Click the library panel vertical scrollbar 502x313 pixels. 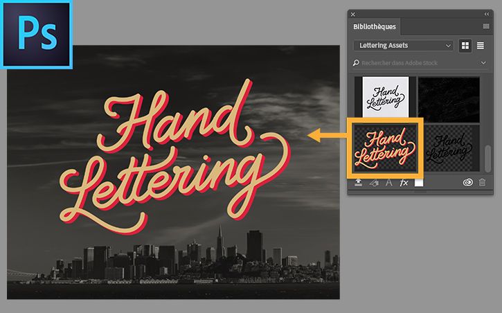point(487,159)
